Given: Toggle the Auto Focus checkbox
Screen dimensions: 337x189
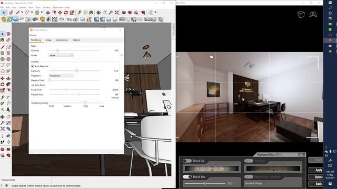Looking at the screenshot, I should coord(33,85).
